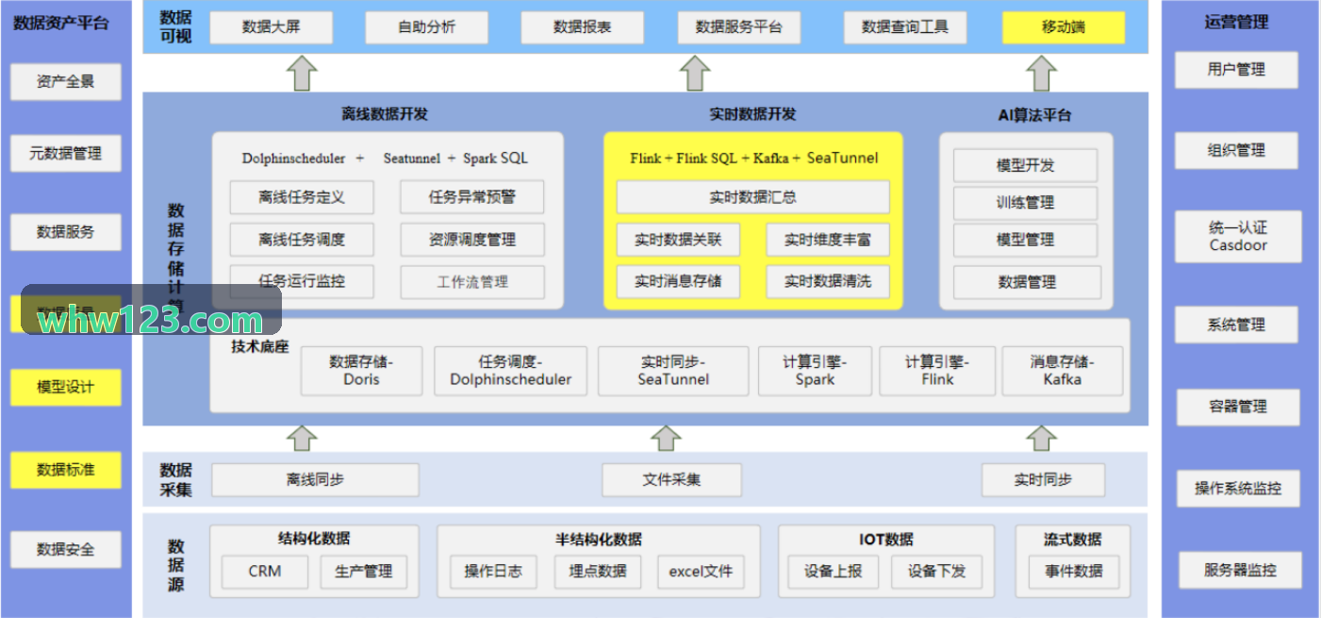1321x618 pixels.
Task: Select the 离线任务定义 box
Action: (x=302, y=197)
